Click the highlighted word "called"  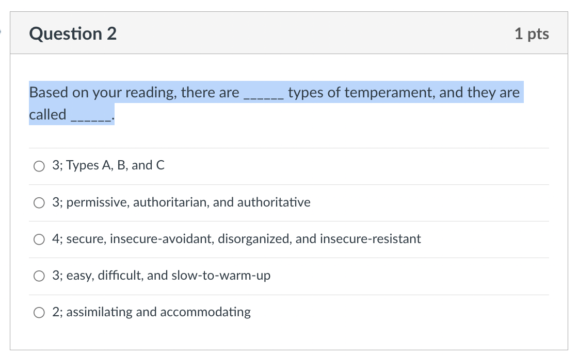[x=46, y=114]
